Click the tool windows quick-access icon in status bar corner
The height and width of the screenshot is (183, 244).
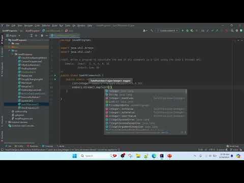click(2, 150)
